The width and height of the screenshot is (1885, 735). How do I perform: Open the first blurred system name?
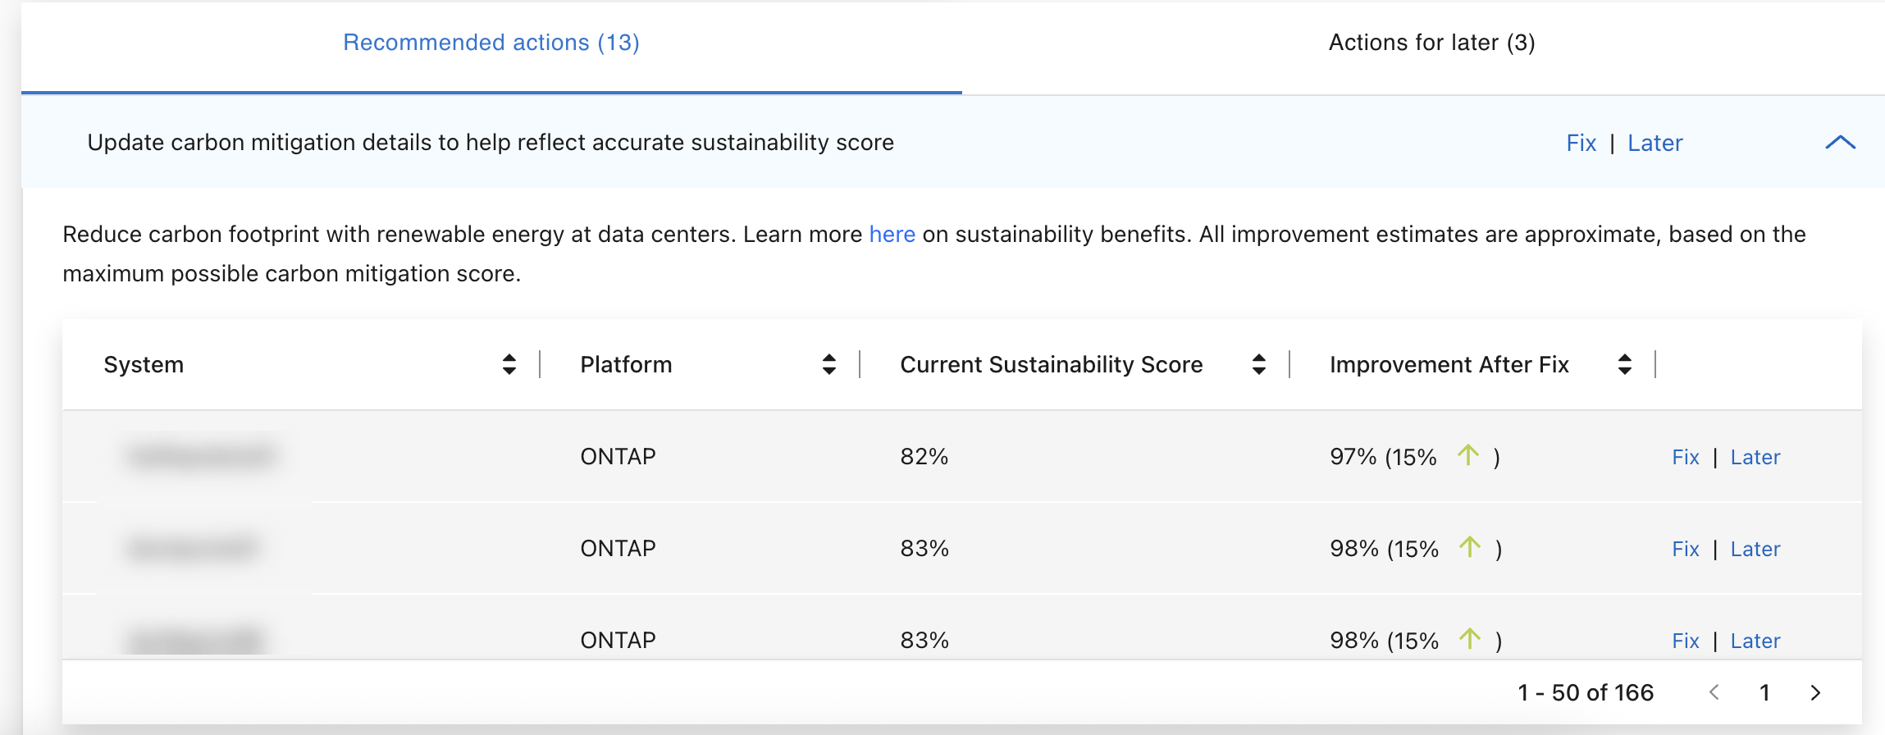[201, 456]
